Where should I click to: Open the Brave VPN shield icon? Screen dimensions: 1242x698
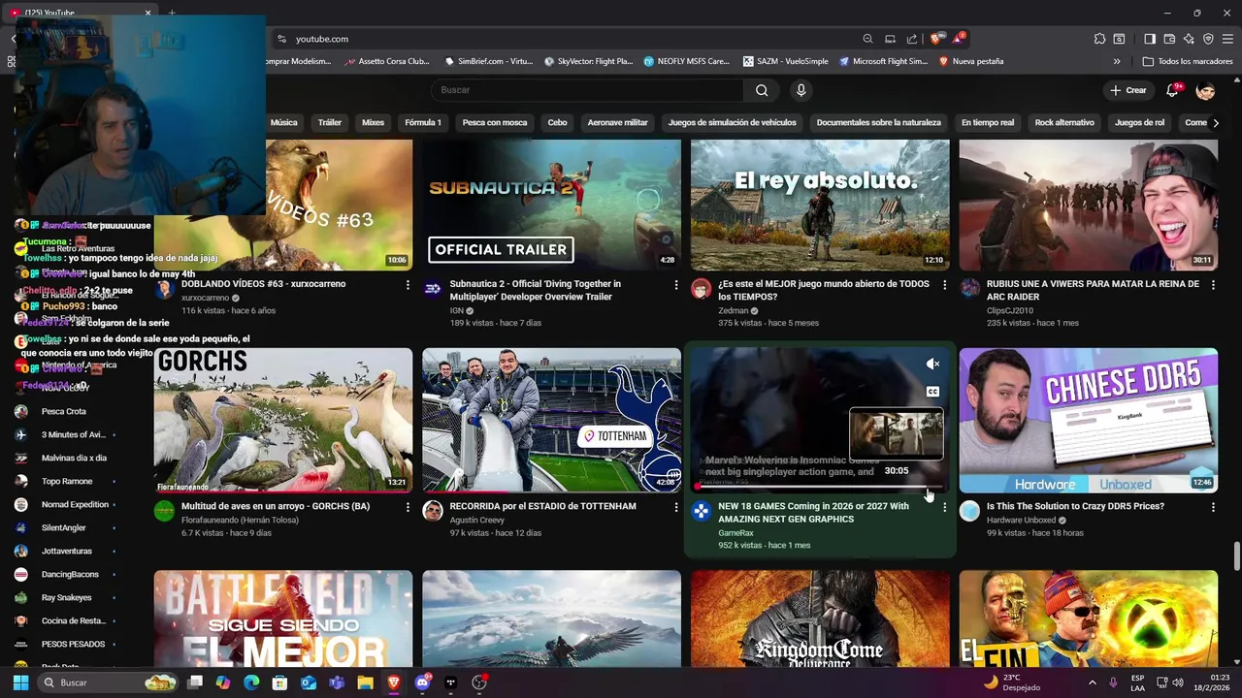(1208, 39)
